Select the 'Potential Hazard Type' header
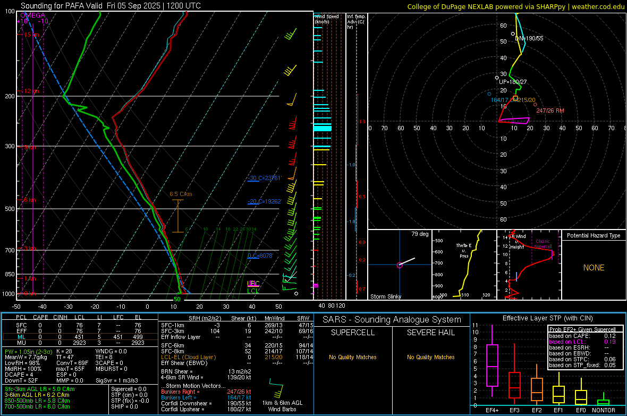 [x=594, y=235]
